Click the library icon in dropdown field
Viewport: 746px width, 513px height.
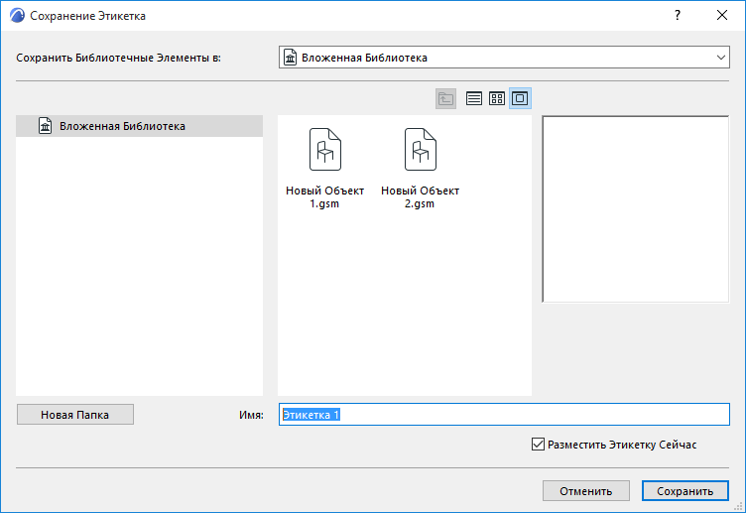point(290,58)
